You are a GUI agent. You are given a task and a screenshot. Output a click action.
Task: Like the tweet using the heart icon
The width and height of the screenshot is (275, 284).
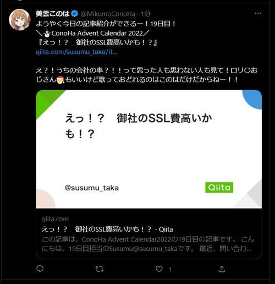click(159, 269)
